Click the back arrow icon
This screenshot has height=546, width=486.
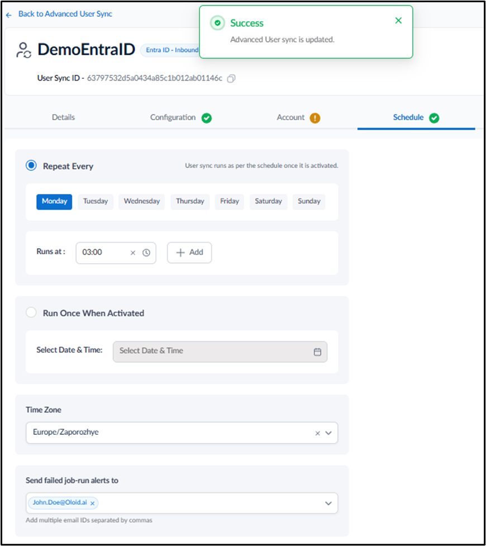[x=9, y=15]
